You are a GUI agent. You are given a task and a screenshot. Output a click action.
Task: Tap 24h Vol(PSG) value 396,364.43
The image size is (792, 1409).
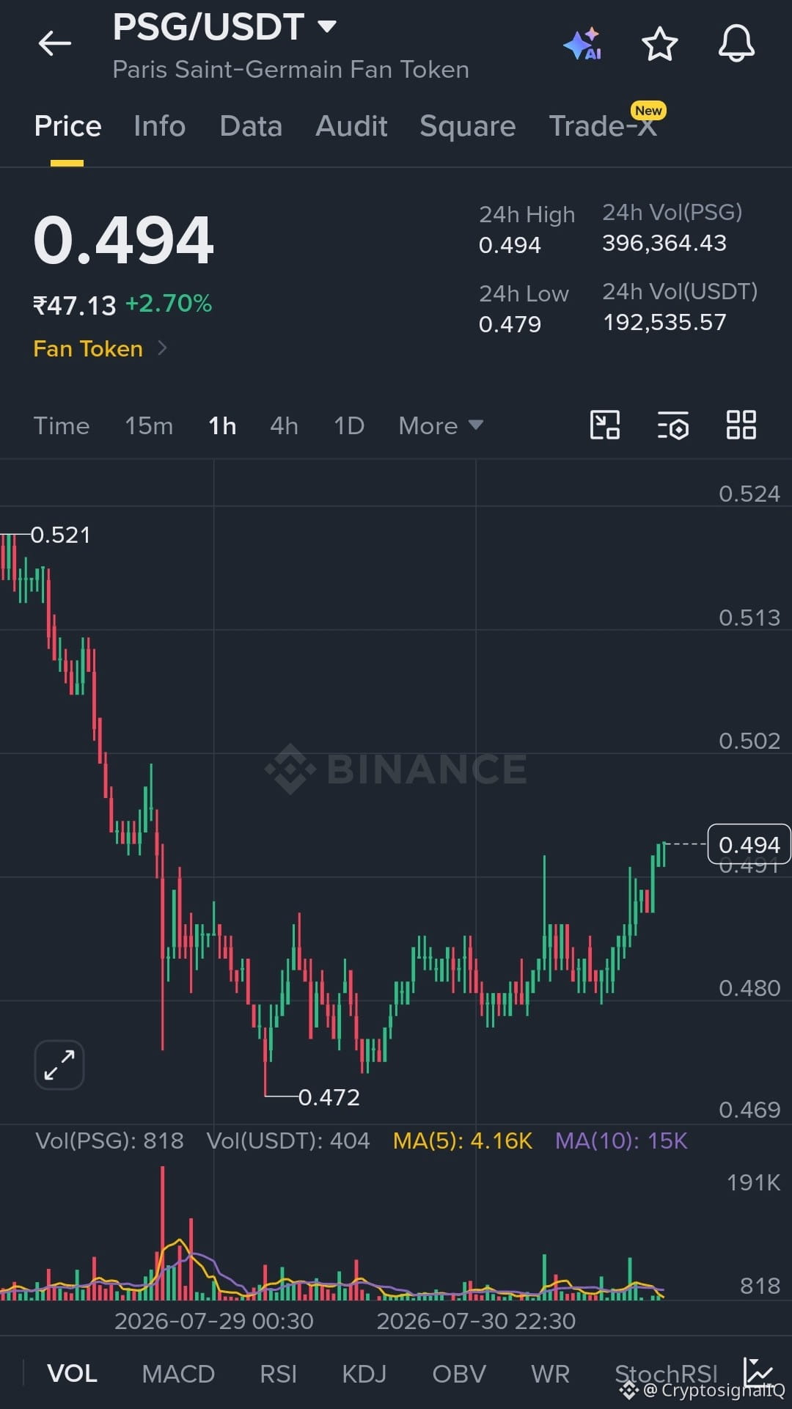664,243
